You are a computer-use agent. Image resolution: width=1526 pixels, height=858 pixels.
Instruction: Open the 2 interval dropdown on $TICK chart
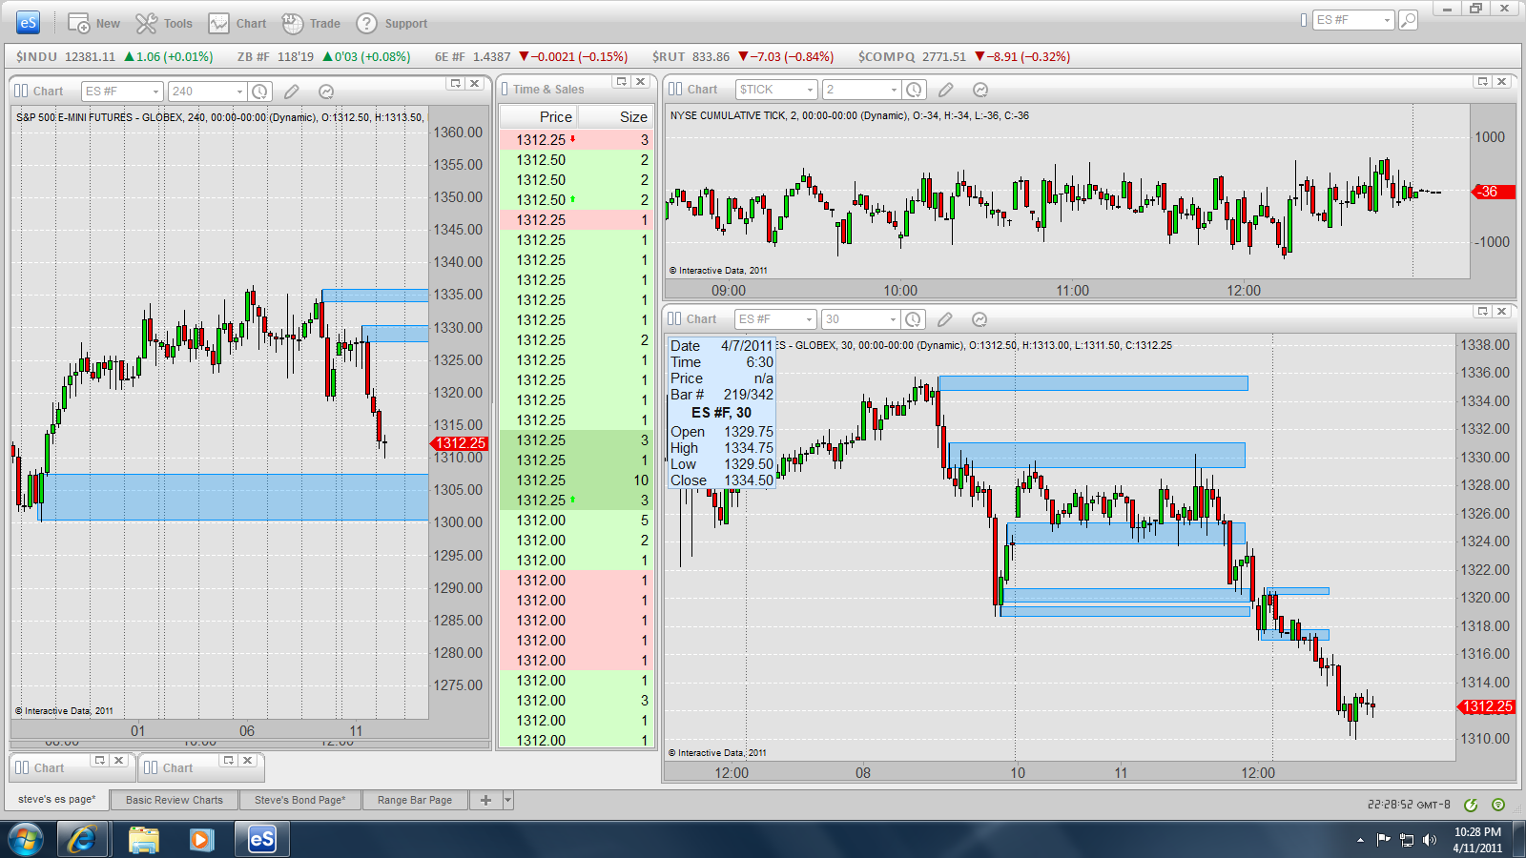894,90
